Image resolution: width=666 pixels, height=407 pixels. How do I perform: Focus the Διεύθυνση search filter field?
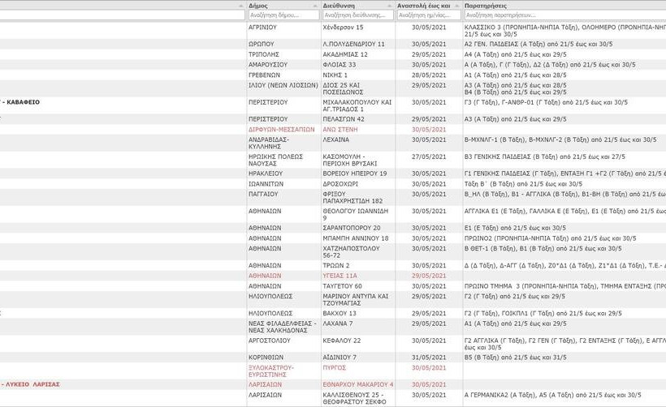[x=357, y=15]
